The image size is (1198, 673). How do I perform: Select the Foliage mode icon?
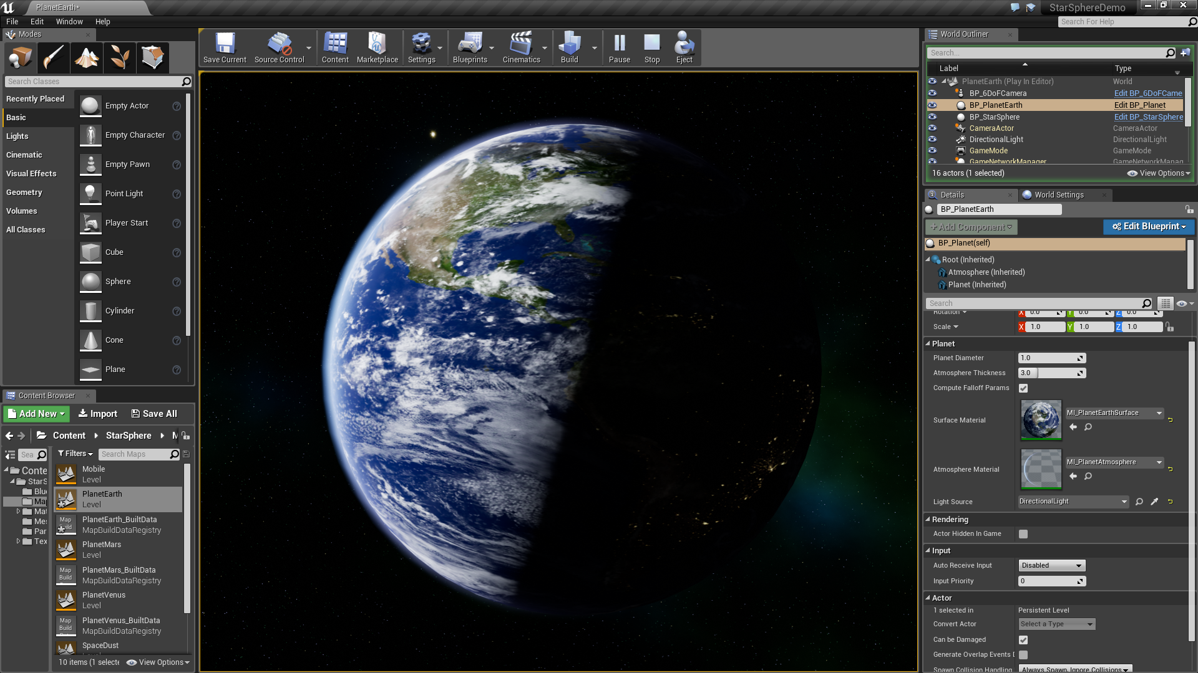tap(120, 57)
